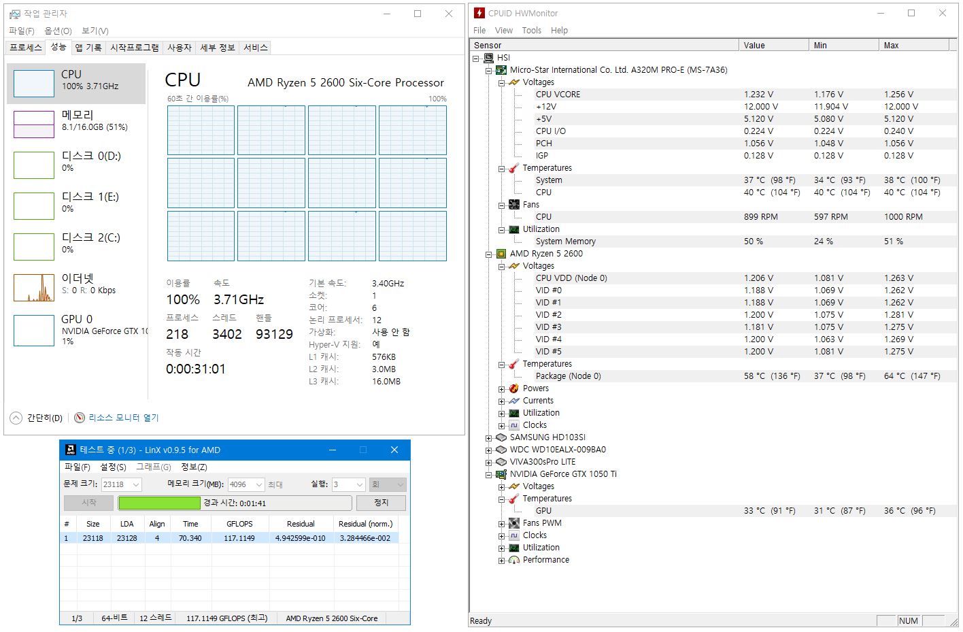Viewport: 963px width, 632px height.
Task: Click the 리소스 모니터 열기 link
Action: click(124, 418)
